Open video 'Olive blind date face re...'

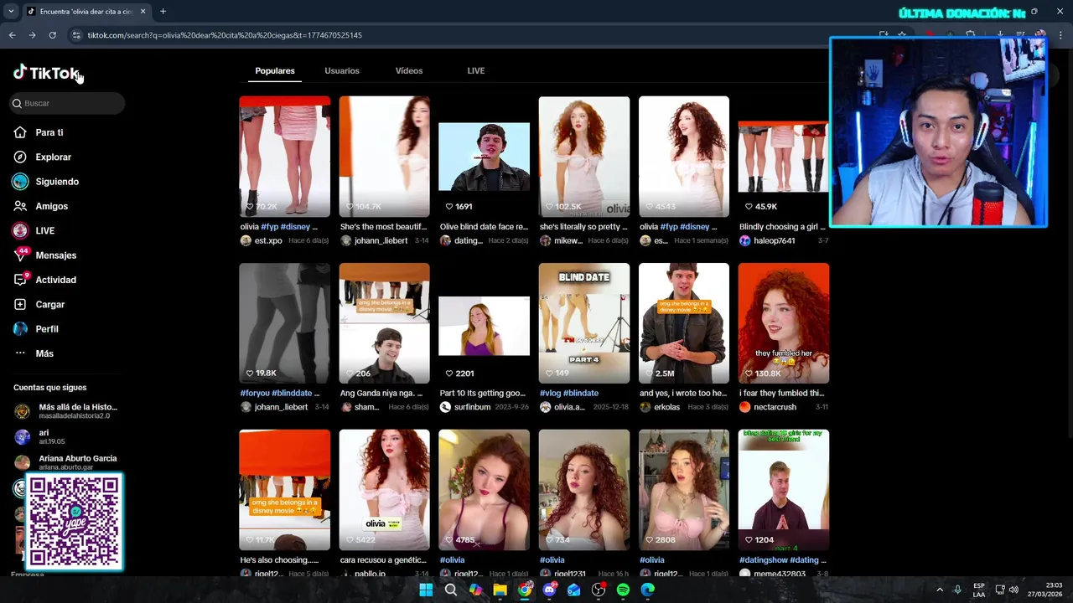(x=484, y=157)
